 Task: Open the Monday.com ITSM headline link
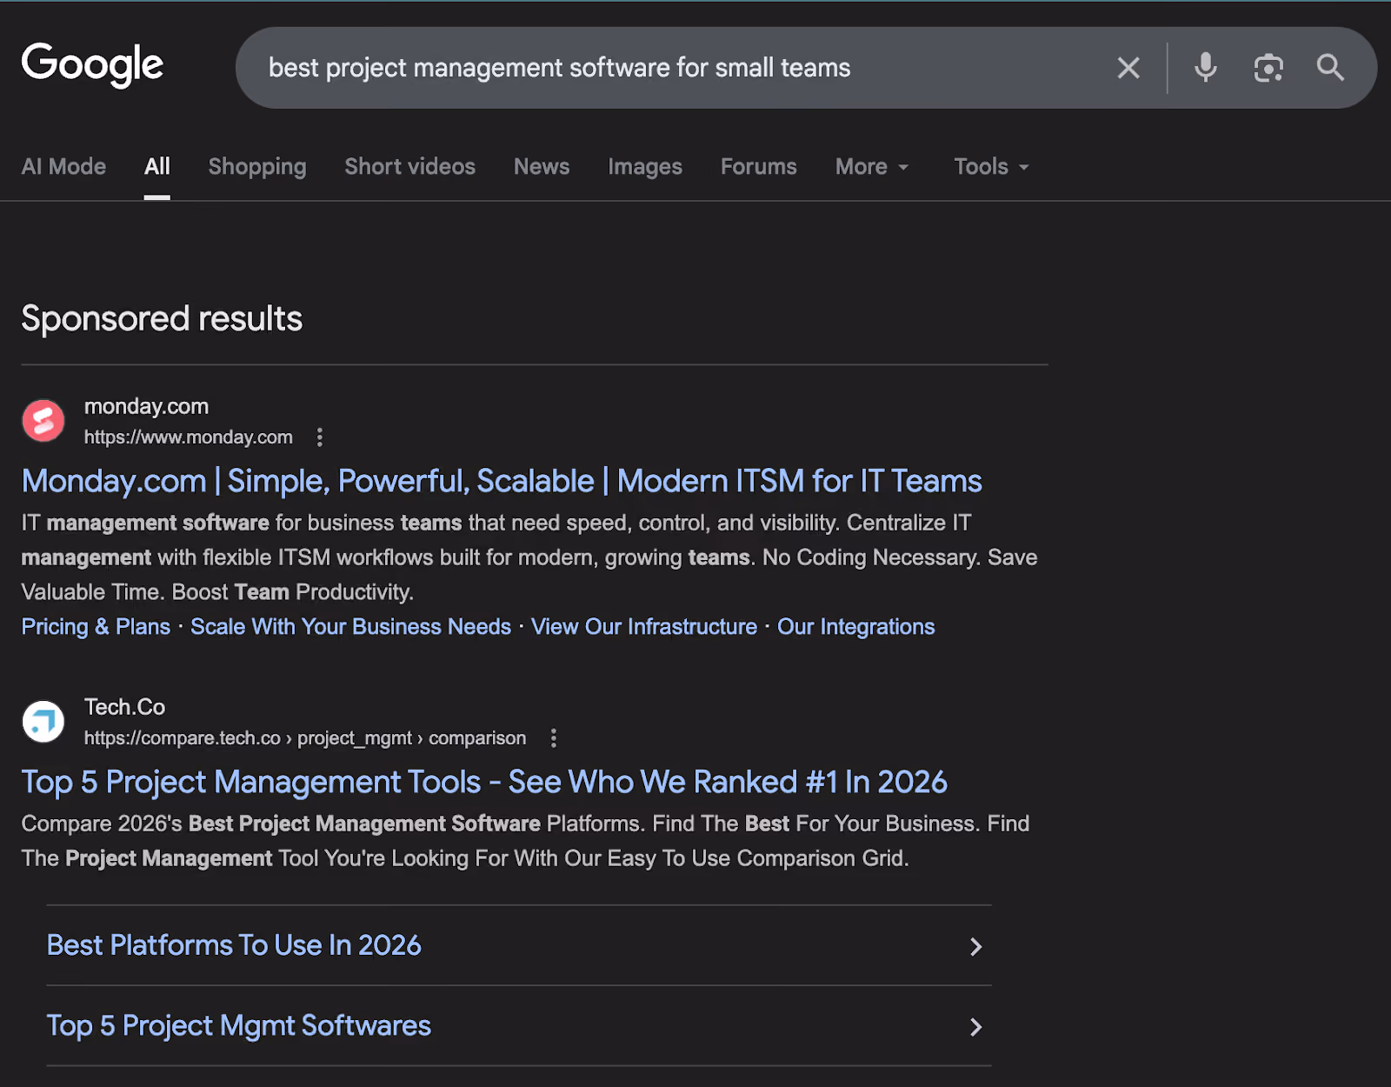click(x=502, y=482)
